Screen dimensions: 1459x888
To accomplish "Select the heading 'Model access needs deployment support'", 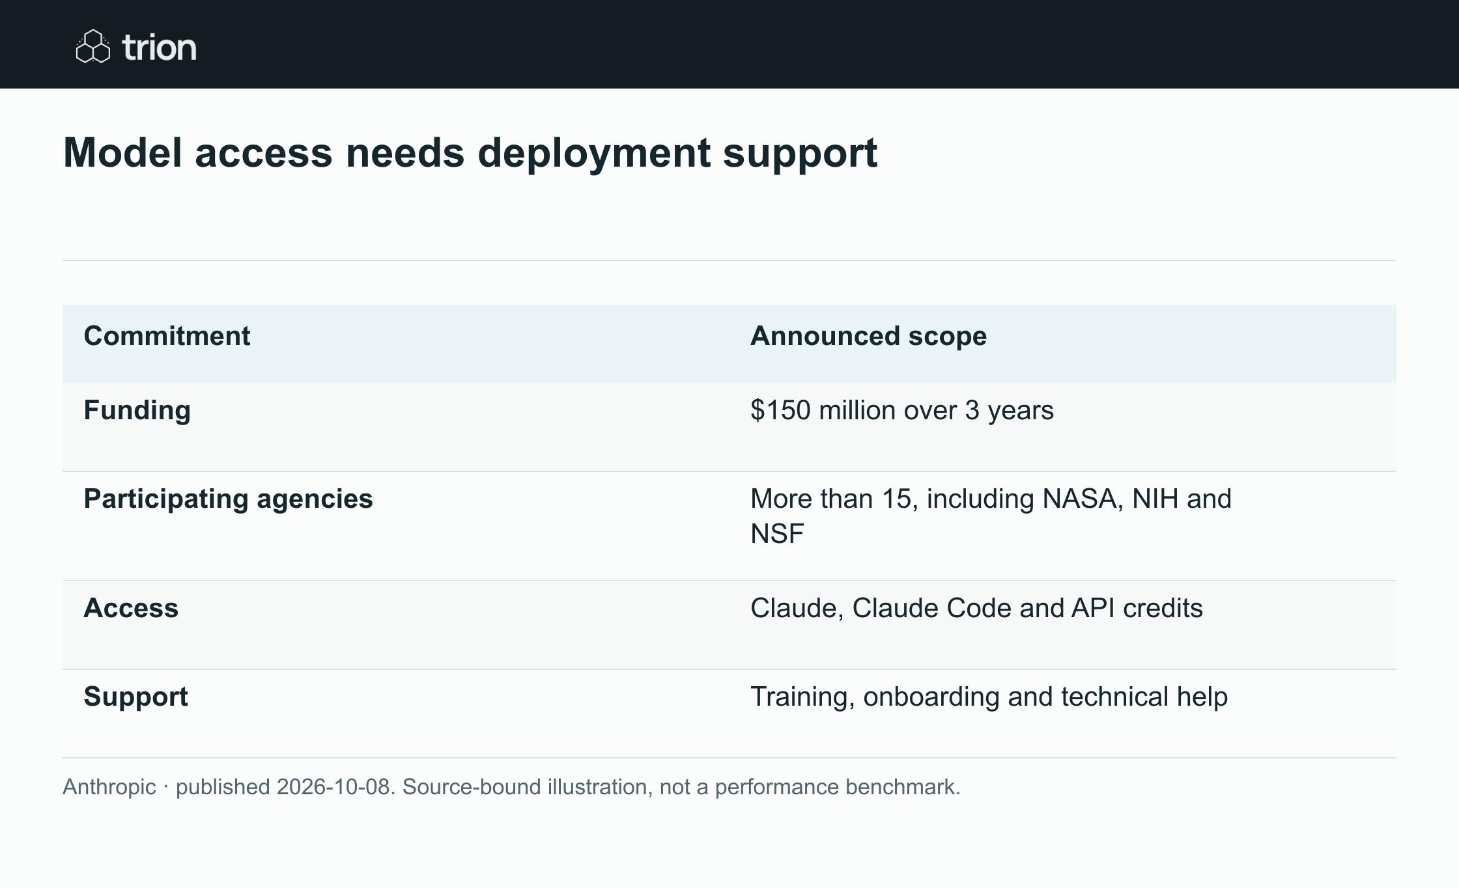I will point(470,153).
